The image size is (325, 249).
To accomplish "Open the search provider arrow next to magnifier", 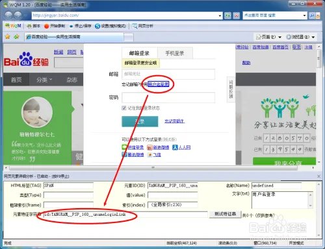I will [x=318, y=16].
